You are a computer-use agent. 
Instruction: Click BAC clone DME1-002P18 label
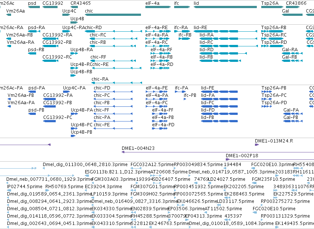[x=242, y=156]
